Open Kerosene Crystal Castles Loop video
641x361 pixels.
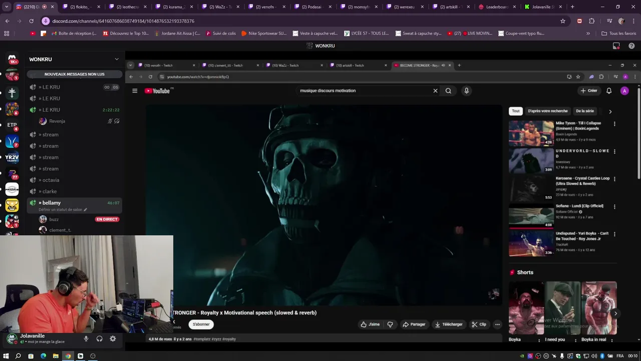(x=531, y=188)
